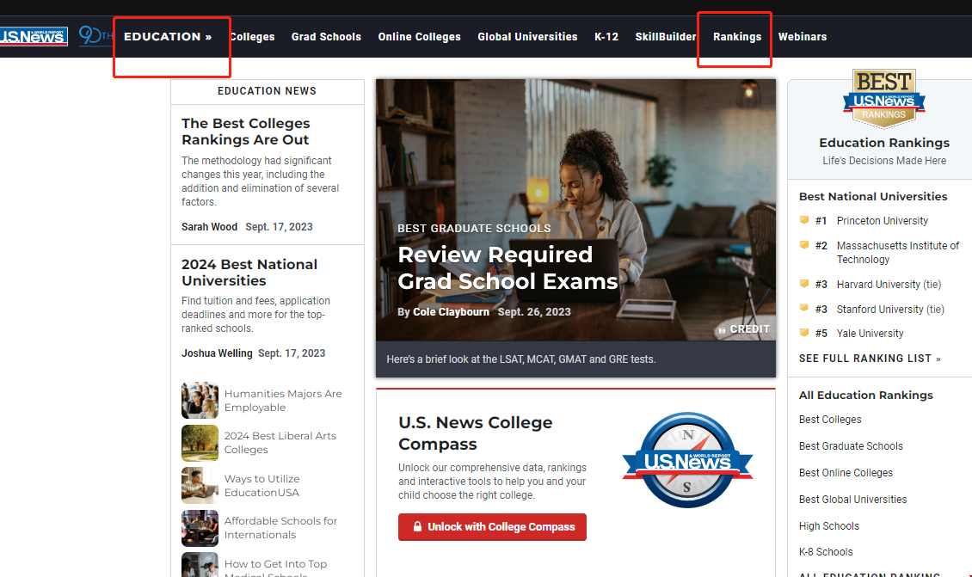Image resolution: width=972 pixels, height=577 pixels.
Task: Open 'Review Required Grad School Exams' headline
Action: pos(508,267)
